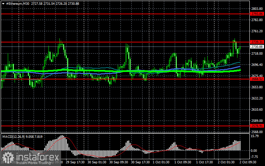Image resolution: width=265 pixels, height=166 pixels.
Task: Select the 2793.86 red level label
Action: point(257,14)
